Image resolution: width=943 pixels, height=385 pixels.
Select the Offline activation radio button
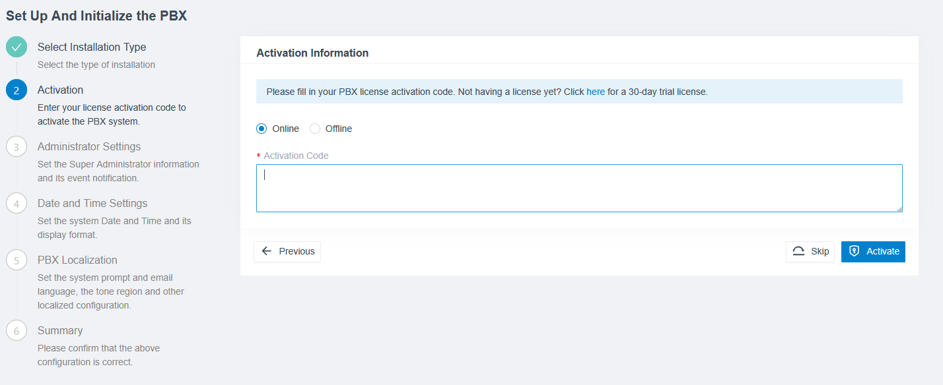tap(315, 129)
